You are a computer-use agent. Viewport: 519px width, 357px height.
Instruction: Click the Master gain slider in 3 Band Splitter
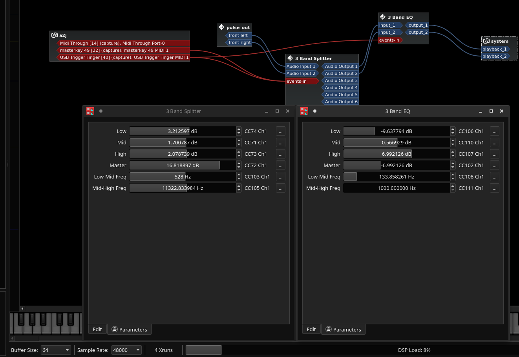175,165
